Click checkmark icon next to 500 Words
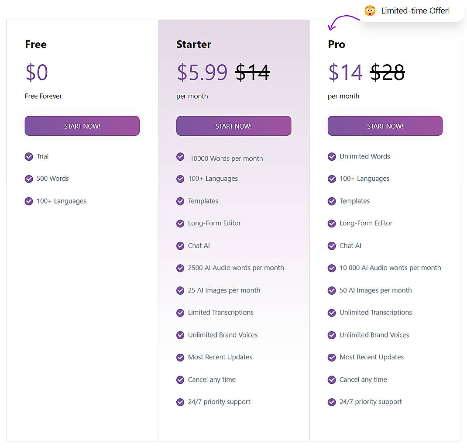467x448 pixels. tap(29, 179)
